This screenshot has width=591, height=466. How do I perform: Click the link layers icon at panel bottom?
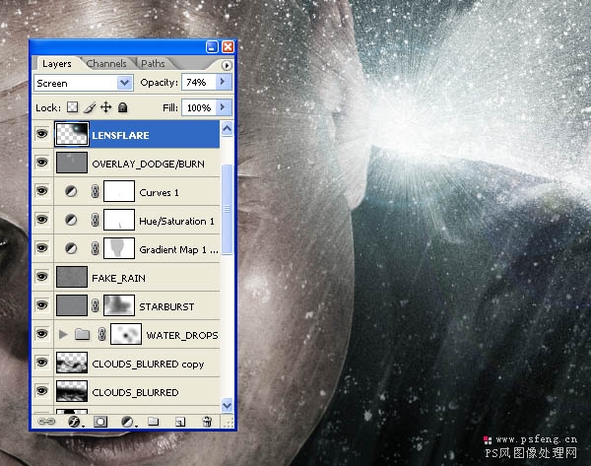coord(46,422)
